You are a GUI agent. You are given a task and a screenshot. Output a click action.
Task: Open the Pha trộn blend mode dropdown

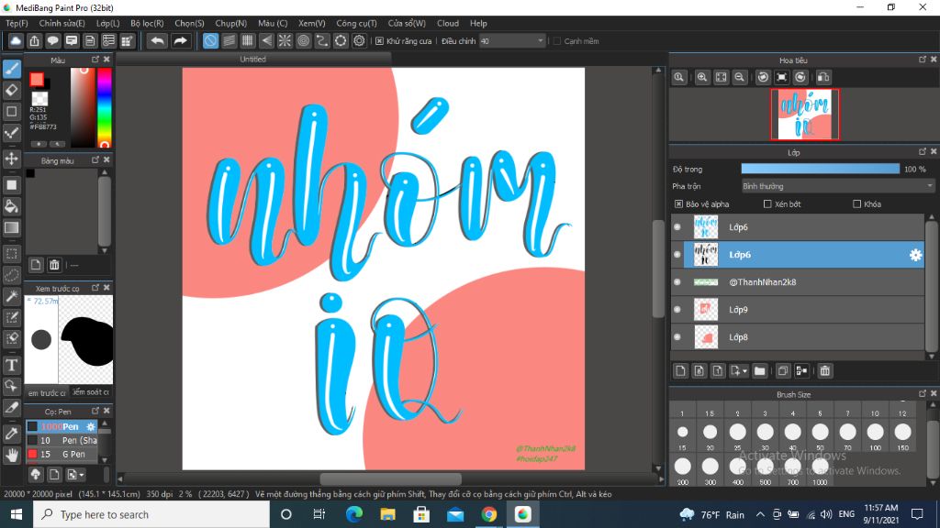837,186
